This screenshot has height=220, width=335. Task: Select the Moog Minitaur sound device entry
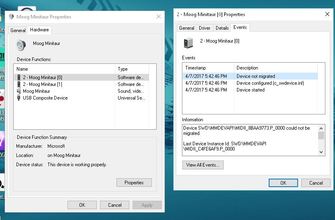tap(36, 91)
